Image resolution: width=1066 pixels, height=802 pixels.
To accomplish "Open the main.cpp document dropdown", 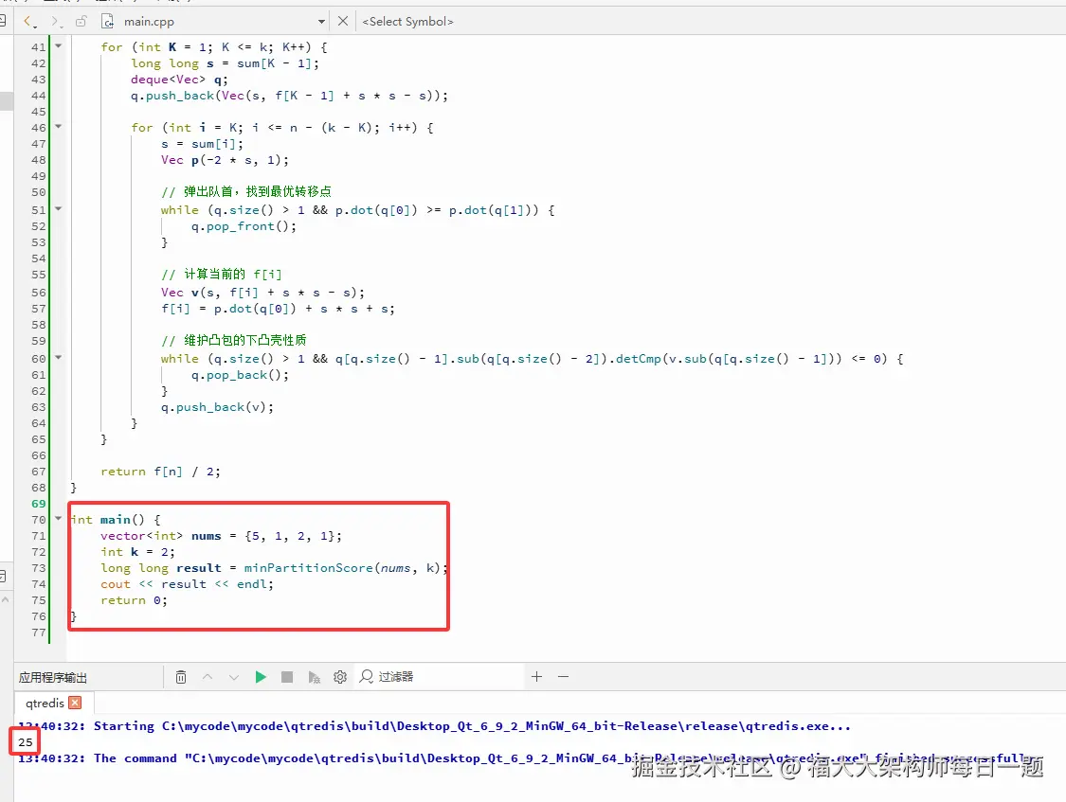I will click(x=321, y=22).
